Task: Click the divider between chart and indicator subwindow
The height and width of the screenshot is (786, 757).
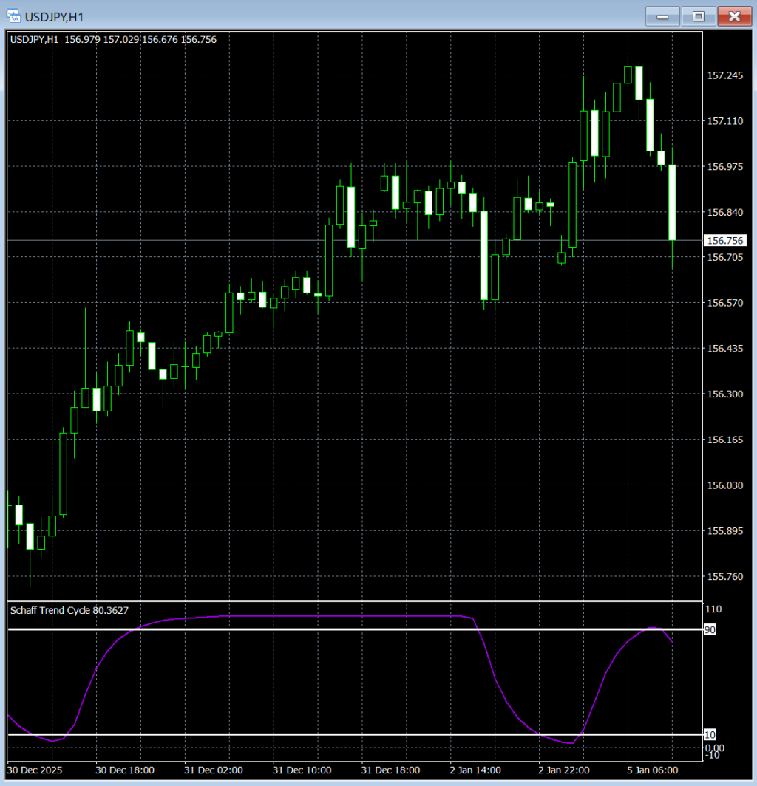Action: click(x=355, y=601)
